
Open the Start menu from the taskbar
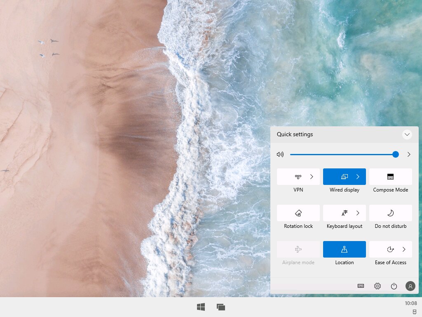tap(201, 307)
